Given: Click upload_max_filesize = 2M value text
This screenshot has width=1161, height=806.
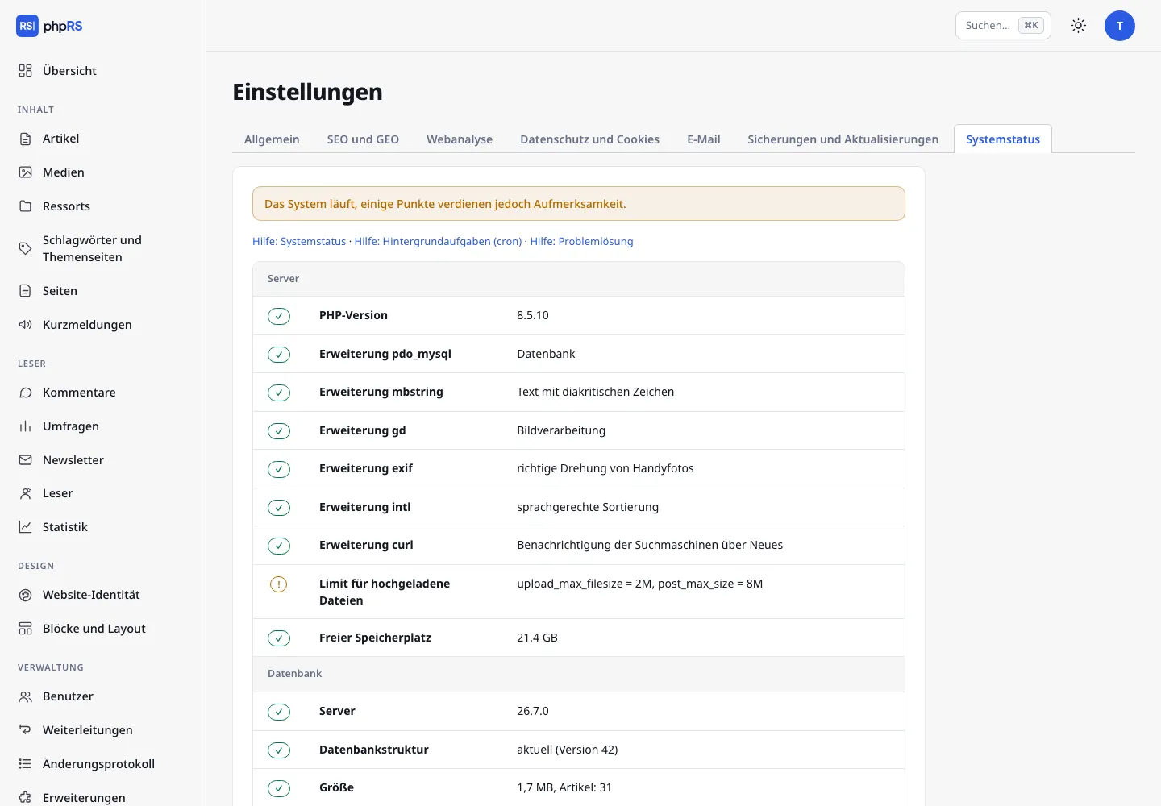Looking at the screenshot, I should (640, 584).
